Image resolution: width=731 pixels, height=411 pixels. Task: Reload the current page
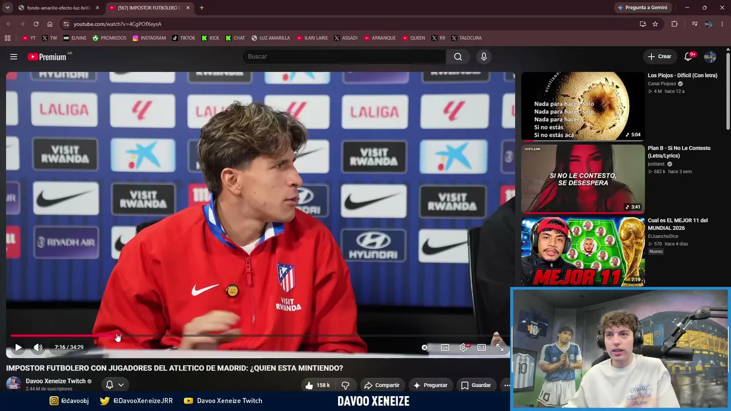click(36, 24)
